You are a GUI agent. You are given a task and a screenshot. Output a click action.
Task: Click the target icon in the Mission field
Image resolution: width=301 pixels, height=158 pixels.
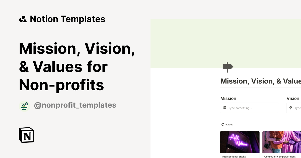[224, 108]
